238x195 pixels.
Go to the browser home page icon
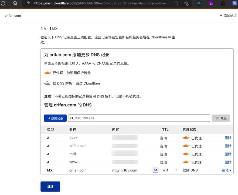coord(15,3)
